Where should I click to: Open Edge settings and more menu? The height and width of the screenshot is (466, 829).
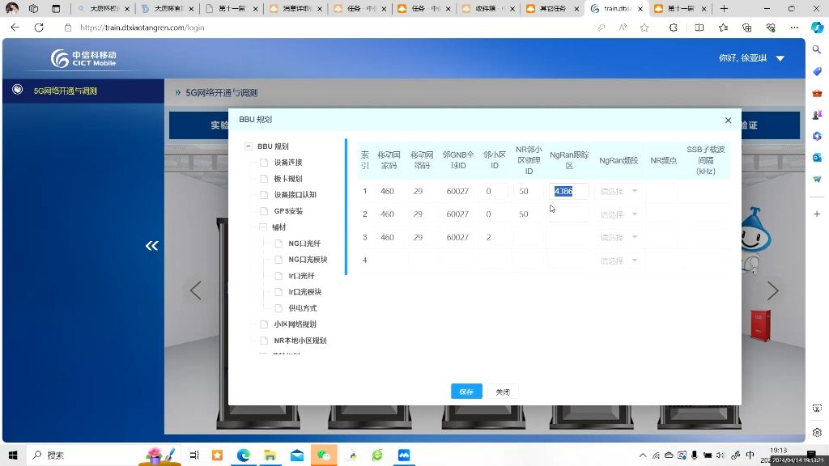point(794,28)
